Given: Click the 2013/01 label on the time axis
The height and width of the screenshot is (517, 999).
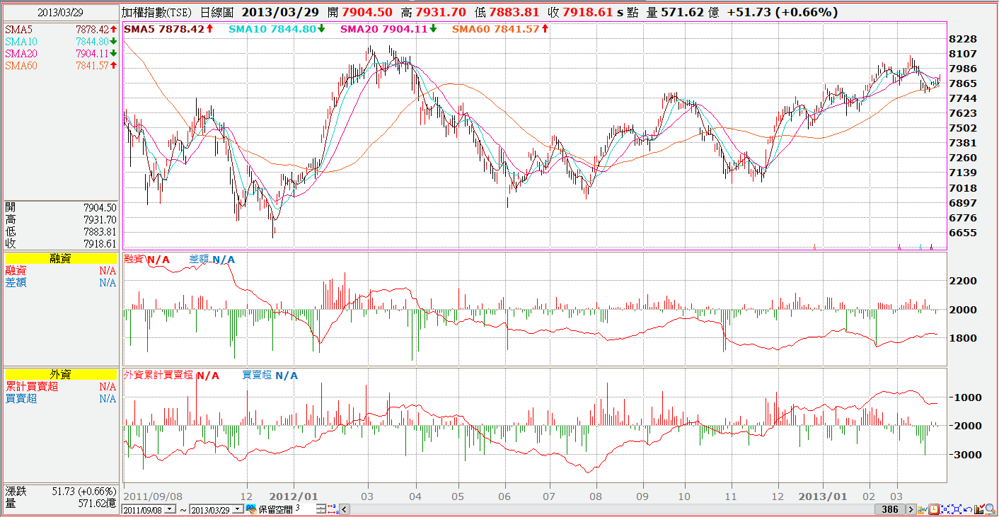Looking at the screenshot, I should (x=822, y=495).
